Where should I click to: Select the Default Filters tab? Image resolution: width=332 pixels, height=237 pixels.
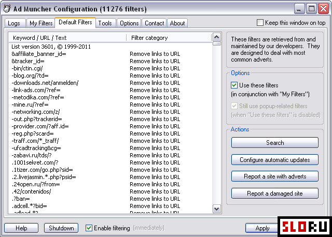click(75, 22)
